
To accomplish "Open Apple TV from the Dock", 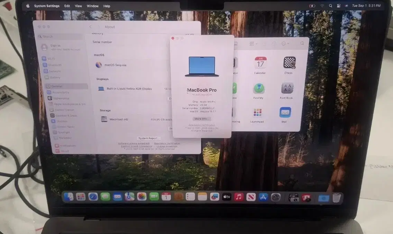I will click(x=227, y=197).
